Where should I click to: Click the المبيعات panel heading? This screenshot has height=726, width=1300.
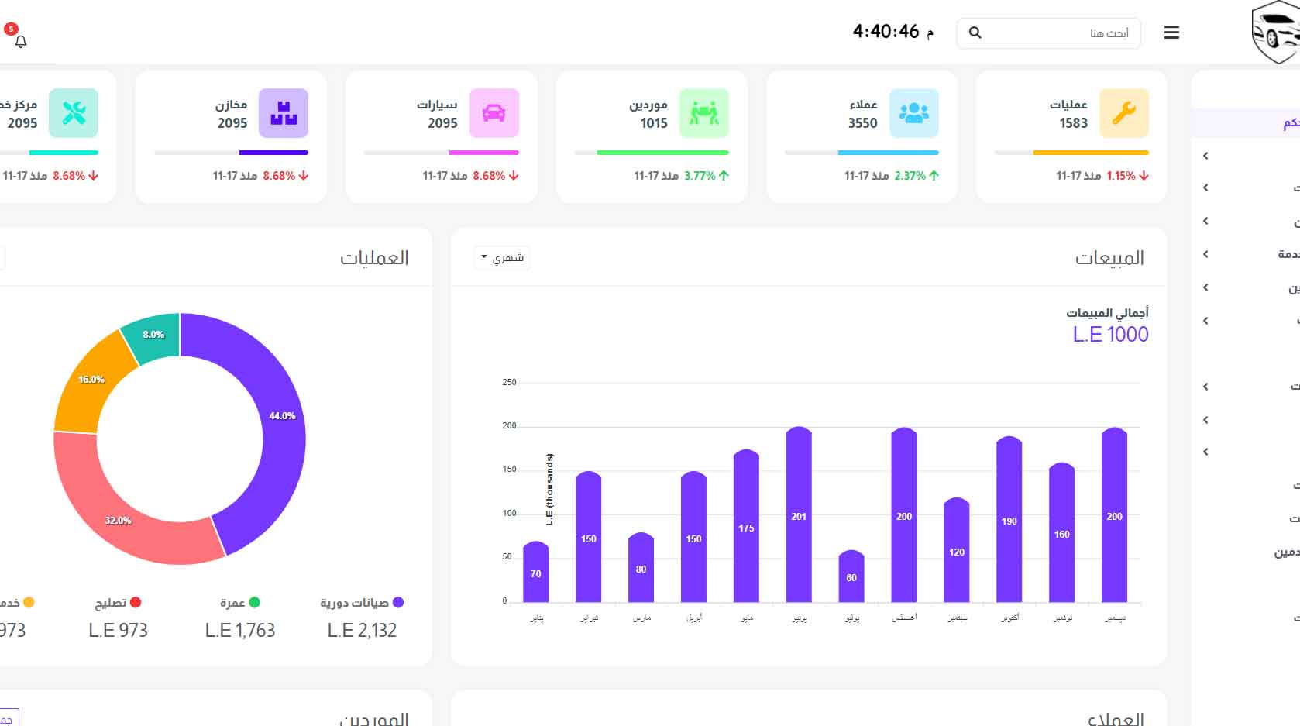tap(1109, 258)
